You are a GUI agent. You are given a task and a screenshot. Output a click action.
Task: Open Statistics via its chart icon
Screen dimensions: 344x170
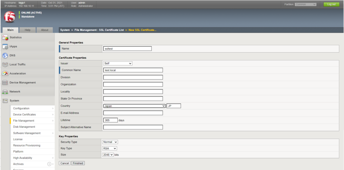point(5,37)
